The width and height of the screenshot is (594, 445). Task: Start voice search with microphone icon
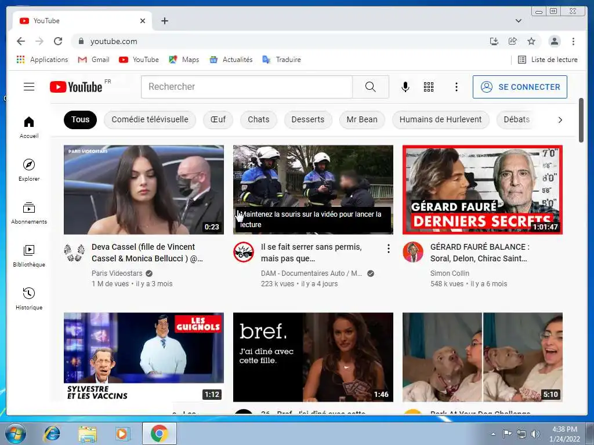pos(405,87)
